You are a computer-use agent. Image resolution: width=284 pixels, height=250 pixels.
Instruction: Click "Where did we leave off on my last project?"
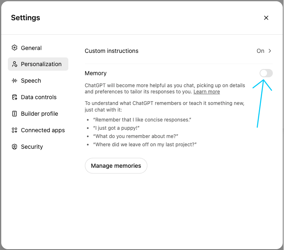(145, 145)
